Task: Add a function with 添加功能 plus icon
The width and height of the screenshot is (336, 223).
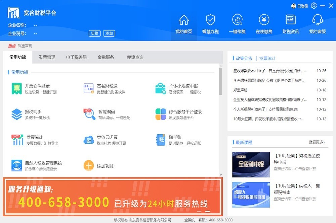Action: tap(89, 165)
